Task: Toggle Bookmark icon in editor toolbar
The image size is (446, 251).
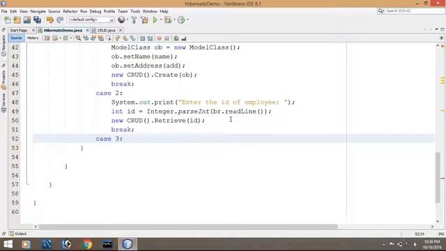Action: 133,38
